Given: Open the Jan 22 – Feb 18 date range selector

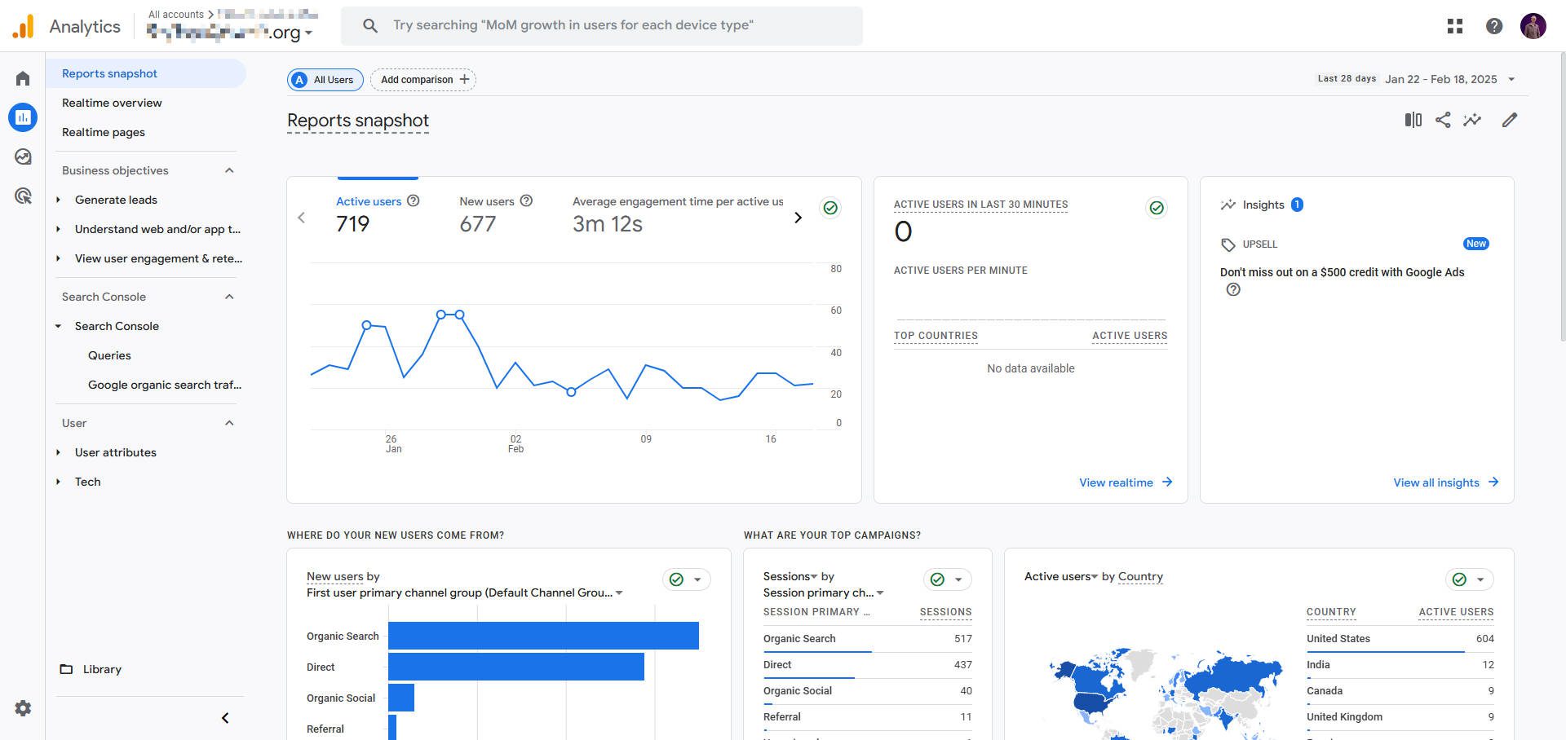Looking at the screenshot, I should coord(1450,79).
